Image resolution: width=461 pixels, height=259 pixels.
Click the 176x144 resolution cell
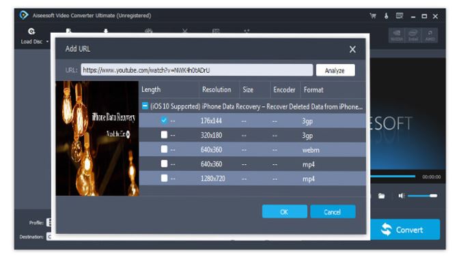coord(211,121)
